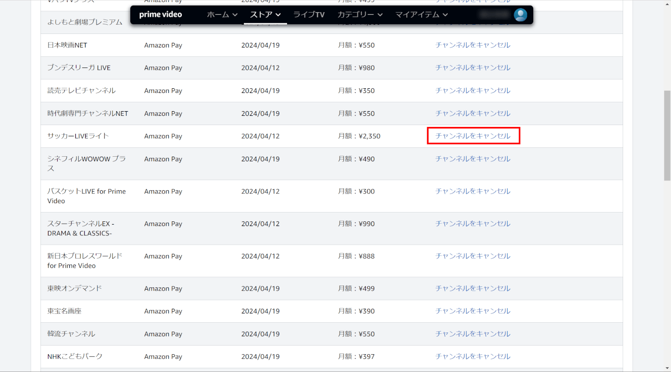The height and width of the screenshot is (372, 671).
Task: Cancel the 時代劇専門チャンネルNET subscription
Action: [473, 113]
